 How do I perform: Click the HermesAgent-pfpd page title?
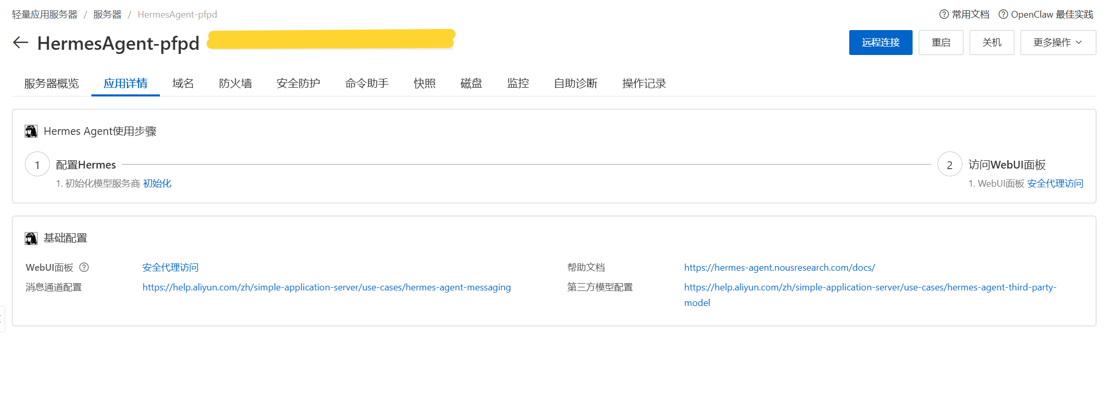point(118,43)
